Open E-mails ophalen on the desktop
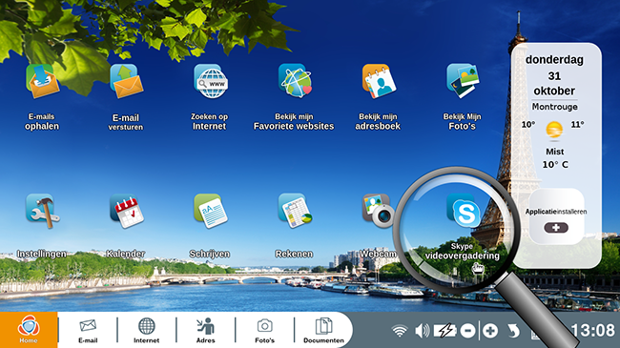This screenshot has width=620, height=348. (42, 82)
